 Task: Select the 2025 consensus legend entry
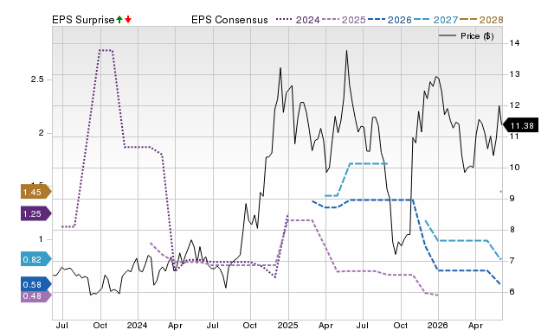344,20
